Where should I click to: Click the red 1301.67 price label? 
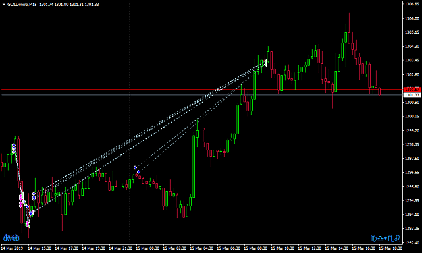tap(412, 89)
